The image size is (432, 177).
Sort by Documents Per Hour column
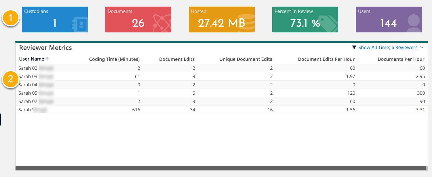point(401,59)
